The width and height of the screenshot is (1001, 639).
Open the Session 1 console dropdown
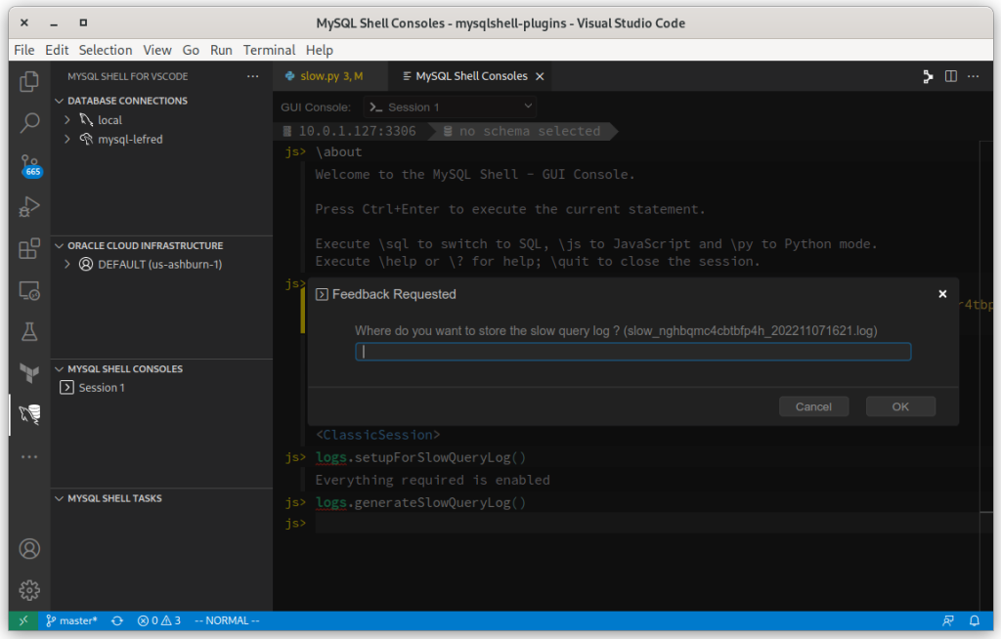[x=450, y=106]
